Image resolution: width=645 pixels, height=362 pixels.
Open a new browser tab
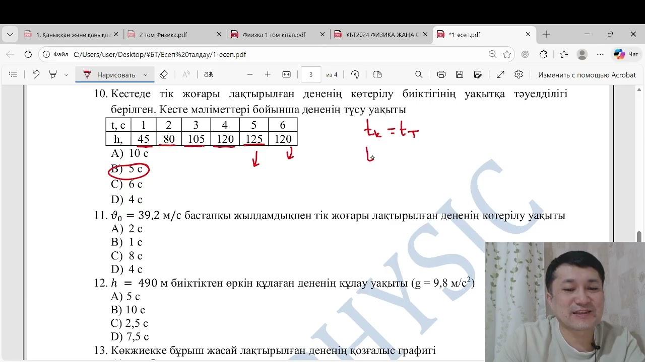(x=546, y=35)
